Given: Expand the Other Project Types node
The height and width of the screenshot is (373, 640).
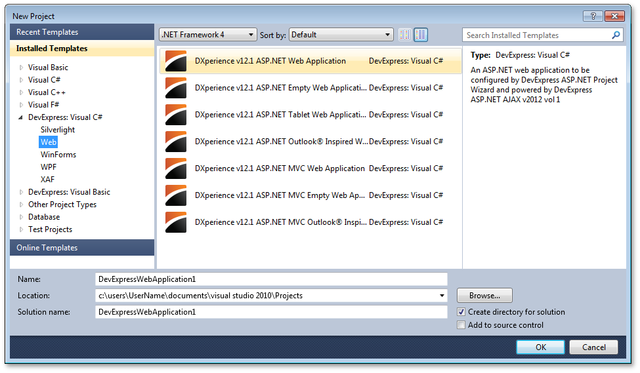Looking at the screenshot, I should [21, 205].
